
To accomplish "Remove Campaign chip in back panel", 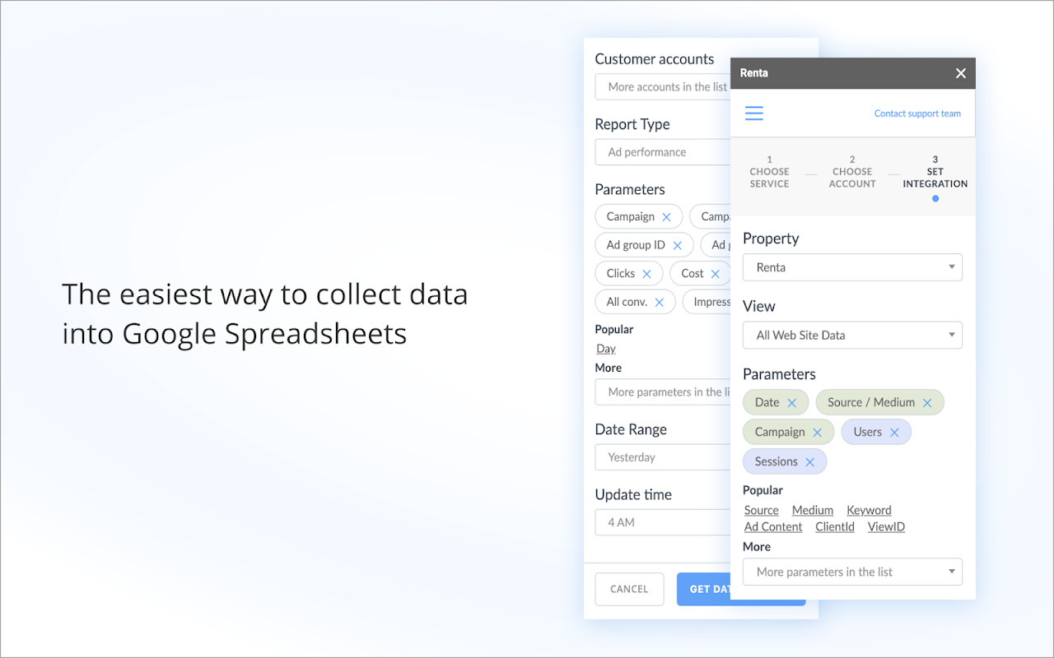I will pos(667,217).
